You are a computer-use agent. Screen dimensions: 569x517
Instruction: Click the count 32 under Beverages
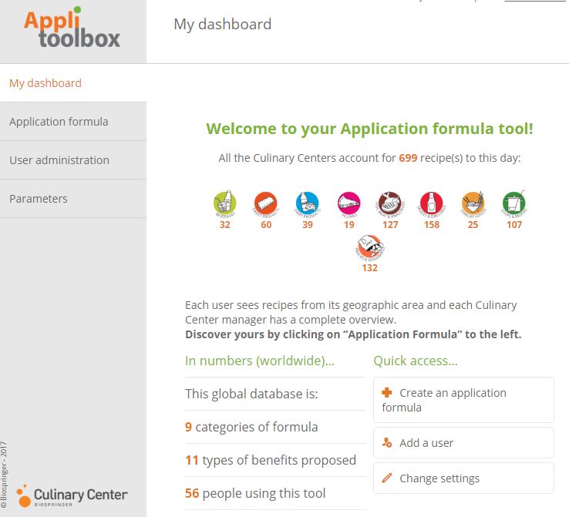point(224,225)
